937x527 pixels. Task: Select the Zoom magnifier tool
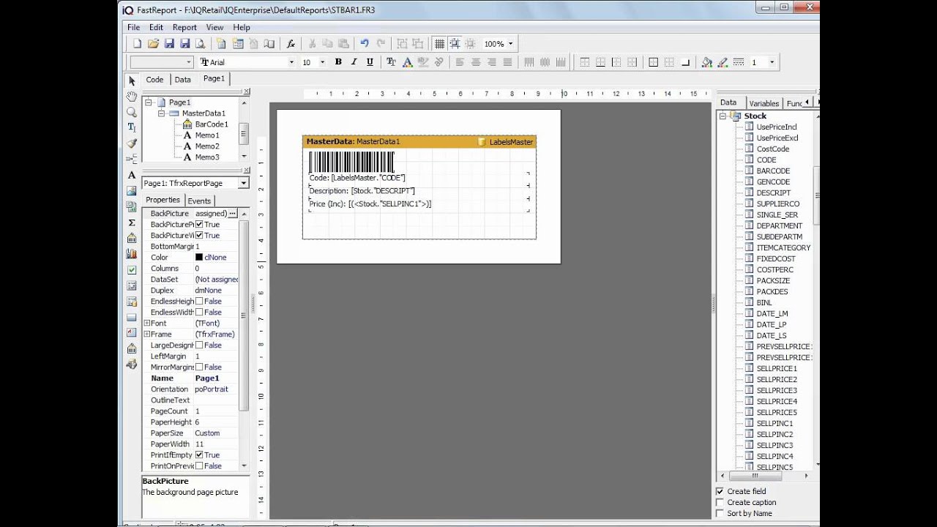click(132, 112)
